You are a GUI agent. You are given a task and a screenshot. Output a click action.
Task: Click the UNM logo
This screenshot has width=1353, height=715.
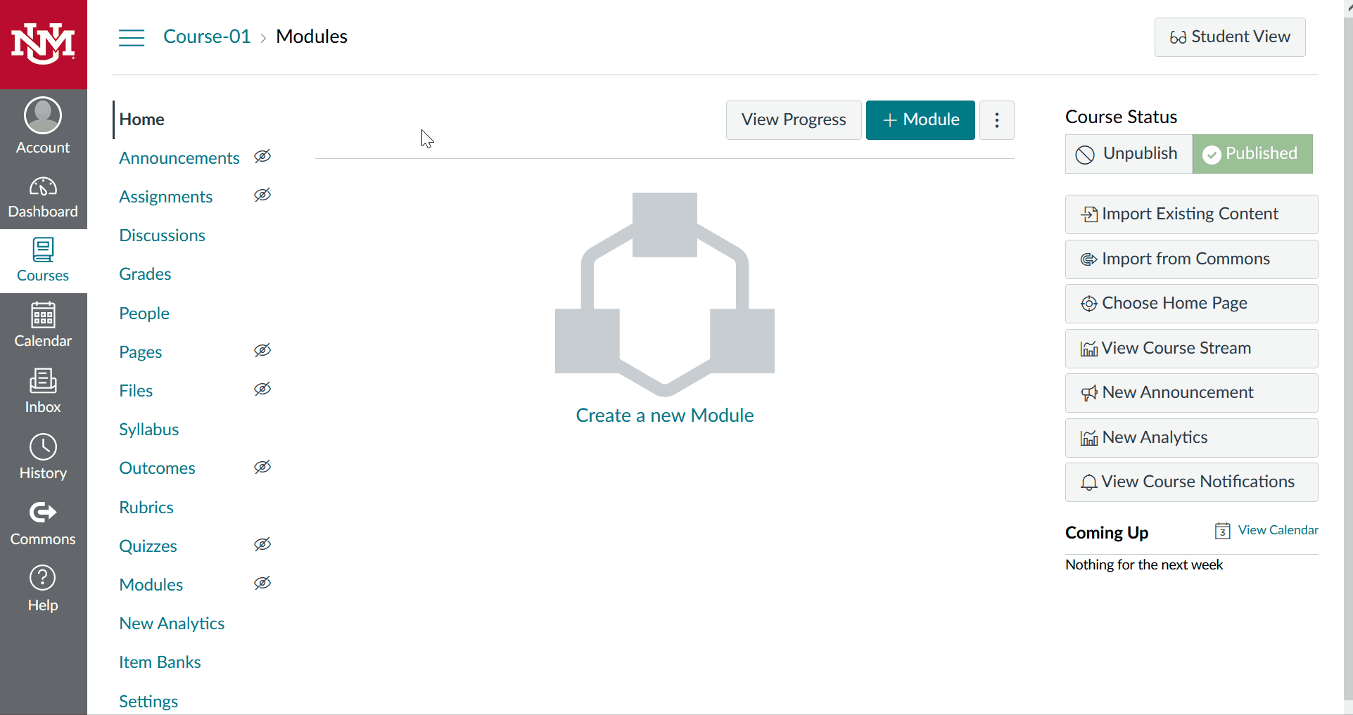point(44,44)
